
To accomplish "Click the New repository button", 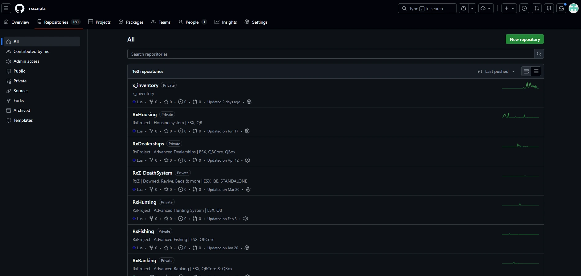I will (525, 39).
